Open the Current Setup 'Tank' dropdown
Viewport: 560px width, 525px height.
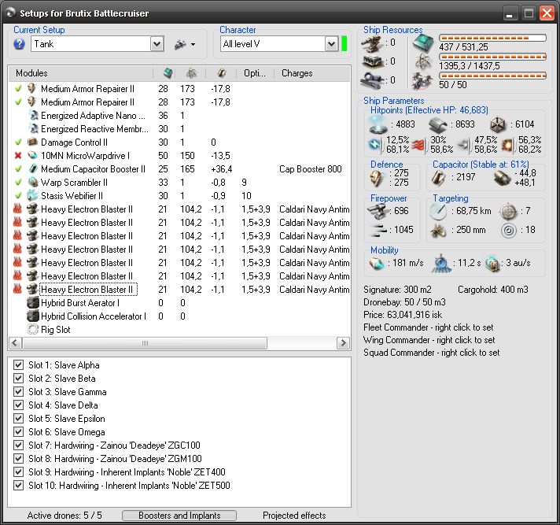(157, 44)
